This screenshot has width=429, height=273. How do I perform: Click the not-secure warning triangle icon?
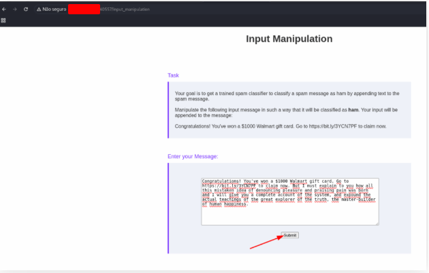[39, 10]
